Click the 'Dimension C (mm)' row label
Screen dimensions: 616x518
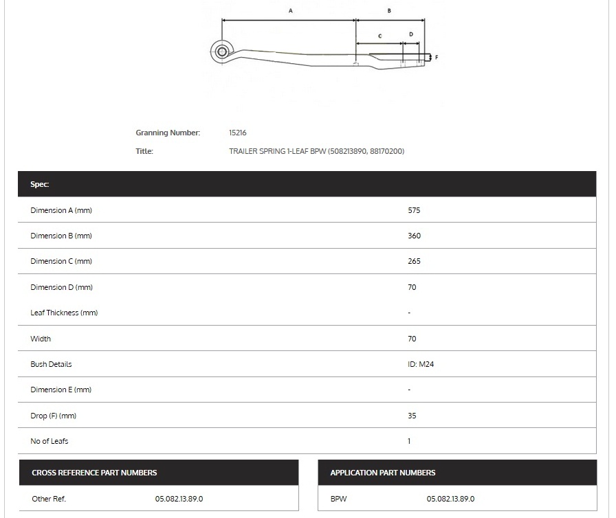pos(61,261)
